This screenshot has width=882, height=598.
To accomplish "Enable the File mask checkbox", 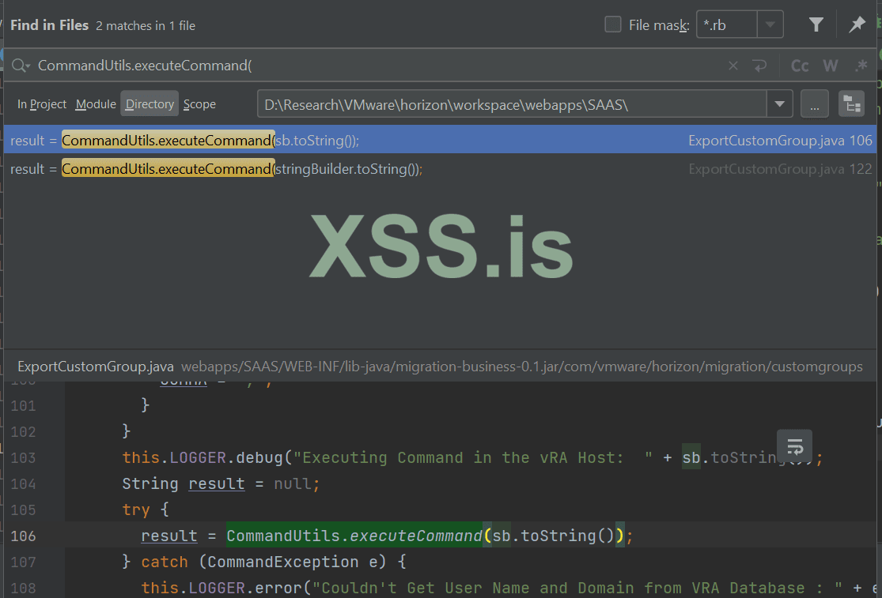I will [612, 24].
